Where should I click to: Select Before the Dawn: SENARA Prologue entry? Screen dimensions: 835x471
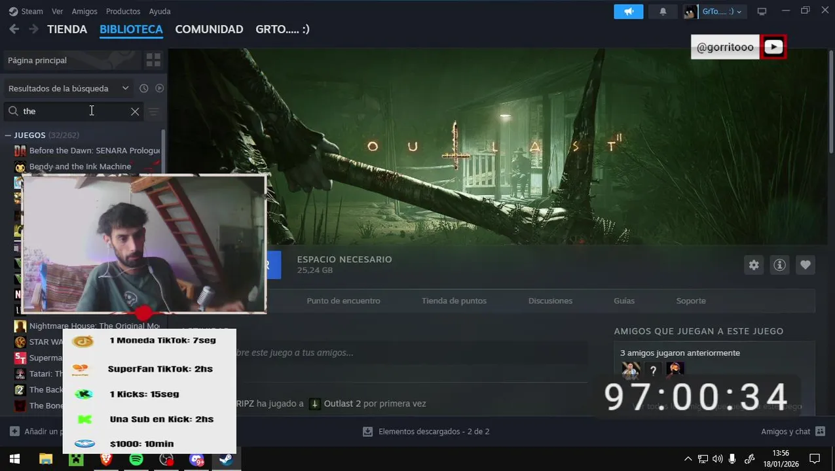point(95,150)
